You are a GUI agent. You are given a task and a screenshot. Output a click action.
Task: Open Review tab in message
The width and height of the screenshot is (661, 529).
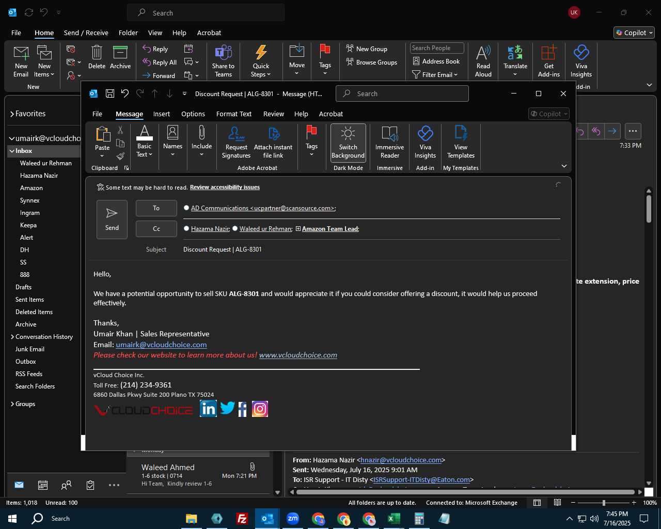click(274, 114)
